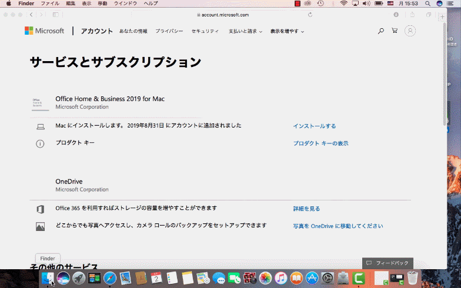Go to the あなたの情報 tab
The height and width of the screenshot is (288, 461).
pos(133,31)
